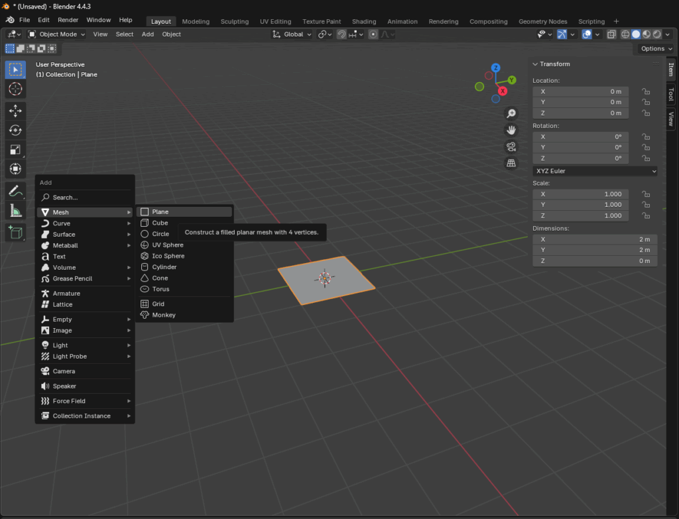The width and height of the screenshot is (679, 519).
Task: Open the Object Mode dropdown
Action: click(56, 34)
